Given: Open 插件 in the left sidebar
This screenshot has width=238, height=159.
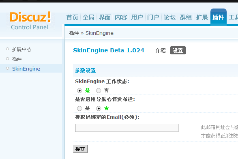Looking at the screenshot, I should click(x=17, y=59).
